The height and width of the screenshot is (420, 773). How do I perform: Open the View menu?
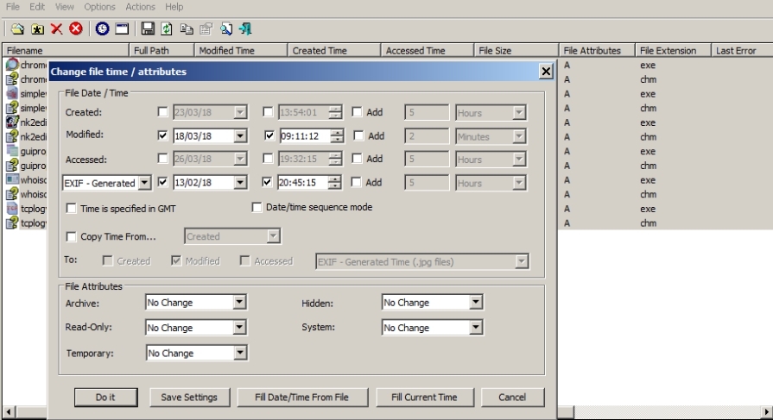tap(64, 7)
